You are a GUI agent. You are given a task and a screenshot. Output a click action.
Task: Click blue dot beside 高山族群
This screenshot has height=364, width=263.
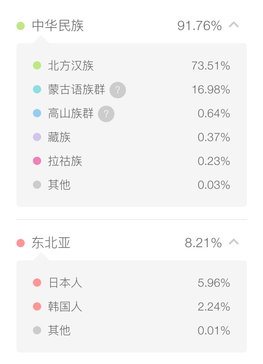[x=37, y=113]
